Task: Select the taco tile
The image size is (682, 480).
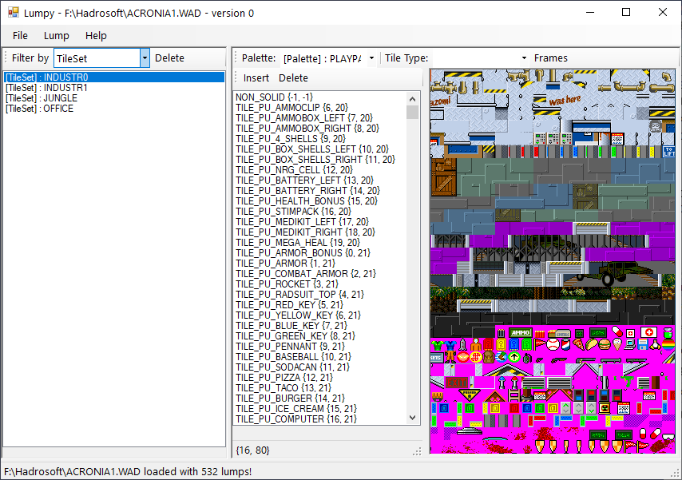Action: pyautogui.click(x=592, y=344)
